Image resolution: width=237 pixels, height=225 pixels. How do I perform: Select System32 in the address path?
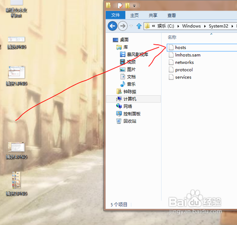[219, 26]
